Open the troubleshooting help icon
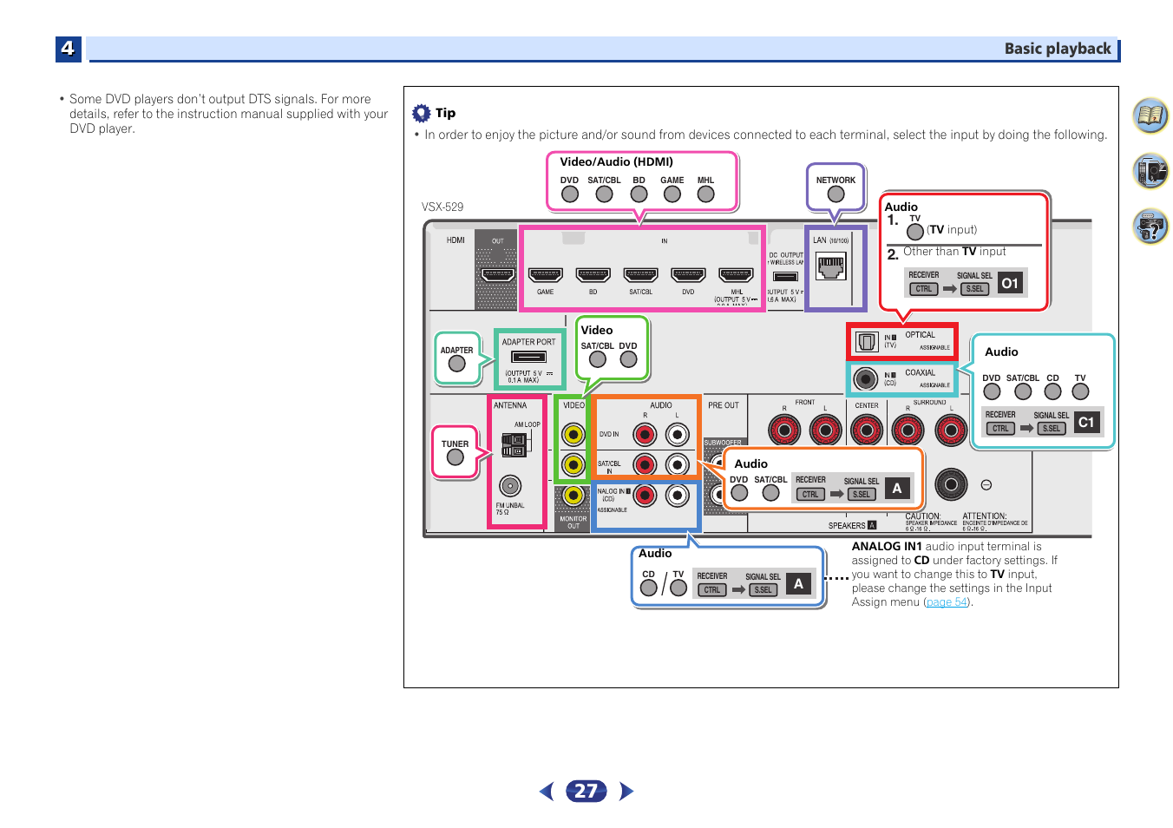The image size is (1173, 828). [x=1150, y=227]
